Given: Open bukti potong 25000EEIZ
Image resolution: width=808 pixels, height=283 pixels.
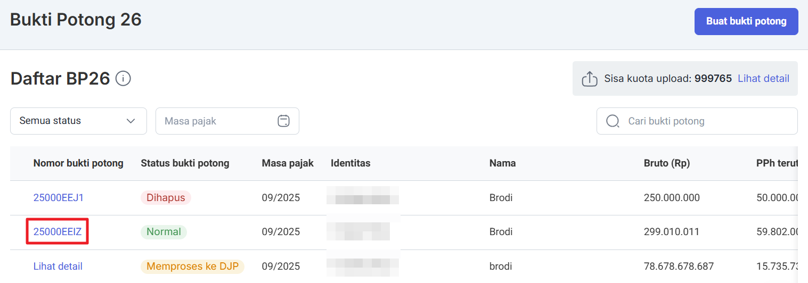Looking at the screenshot, I should click(x=57, y=232).
